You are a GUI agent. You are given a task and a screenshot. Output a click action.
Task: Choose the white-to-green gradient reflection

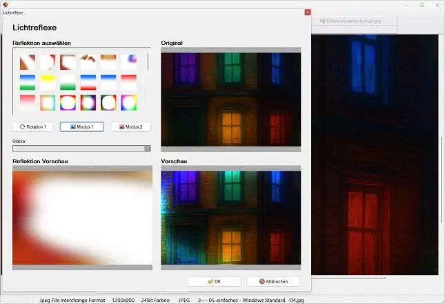(68, 82)
